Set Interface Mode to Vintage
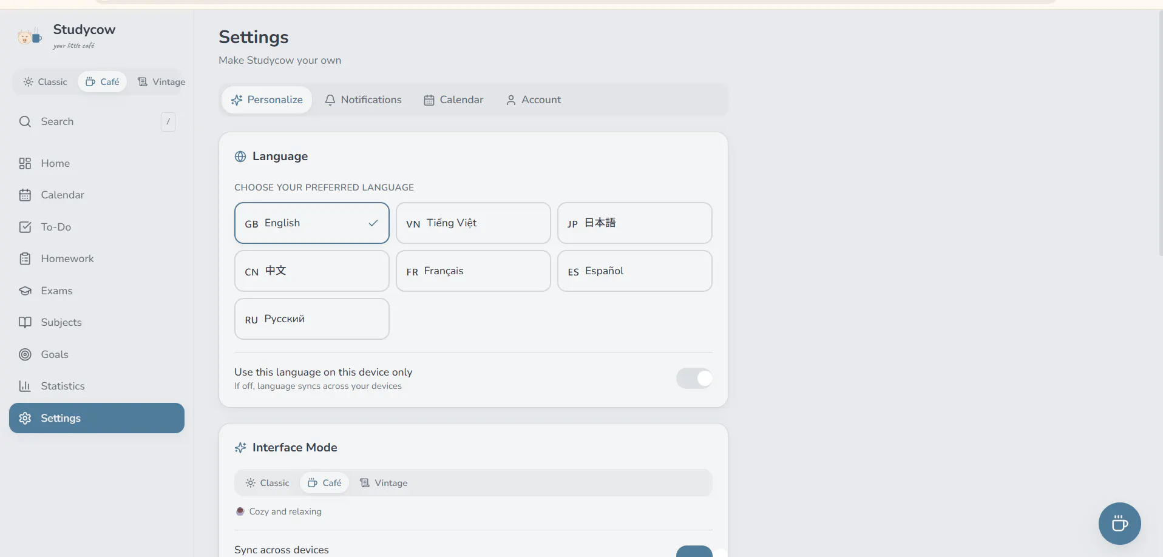The width and height of the screenshot is (1163, 557). 384,483
